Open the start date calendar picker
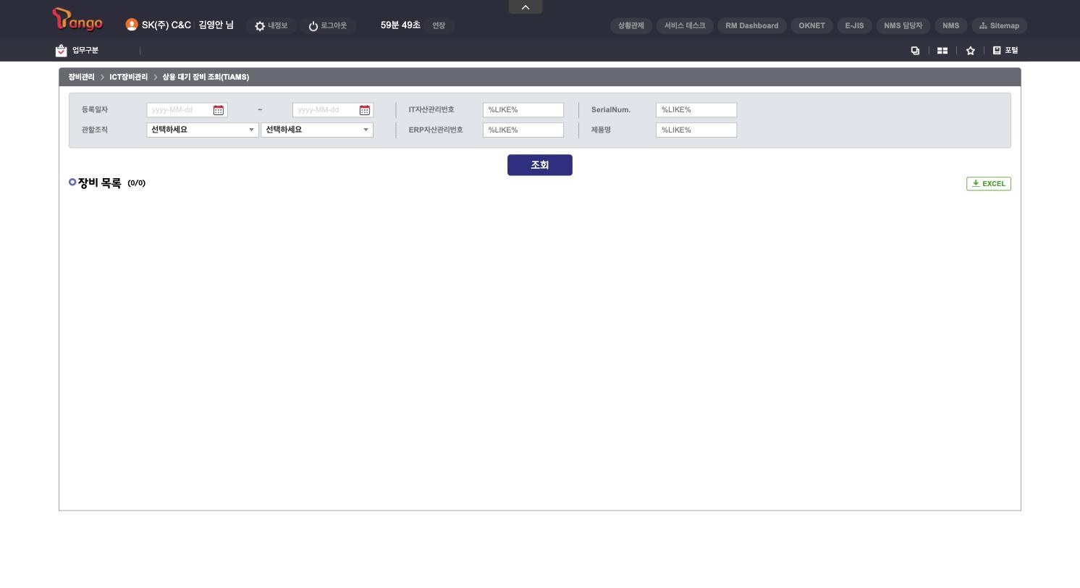1080x588 pixels. pyautogui.click(x=219, y=110)
